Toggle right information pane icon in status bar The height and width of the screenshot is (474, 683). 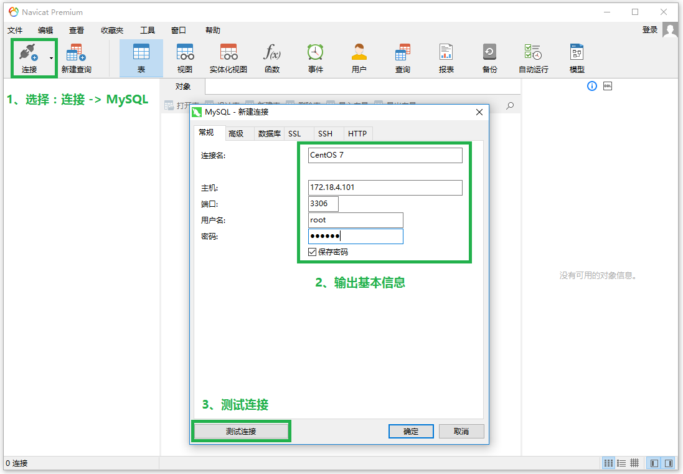(669, 463)
